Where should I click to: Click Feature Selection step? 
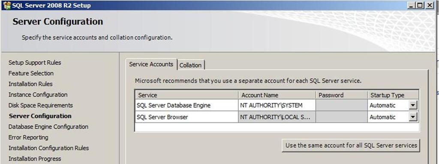point(31,73)
